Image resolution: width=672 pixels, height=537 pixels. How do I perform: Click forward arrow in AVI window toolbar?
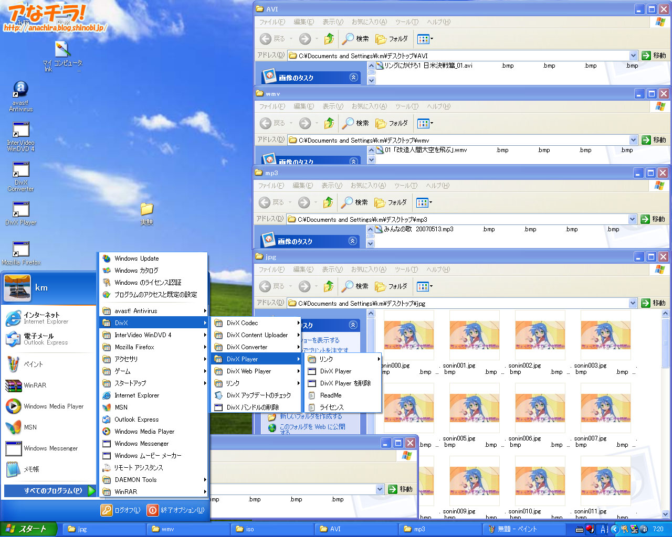(305, 39)
